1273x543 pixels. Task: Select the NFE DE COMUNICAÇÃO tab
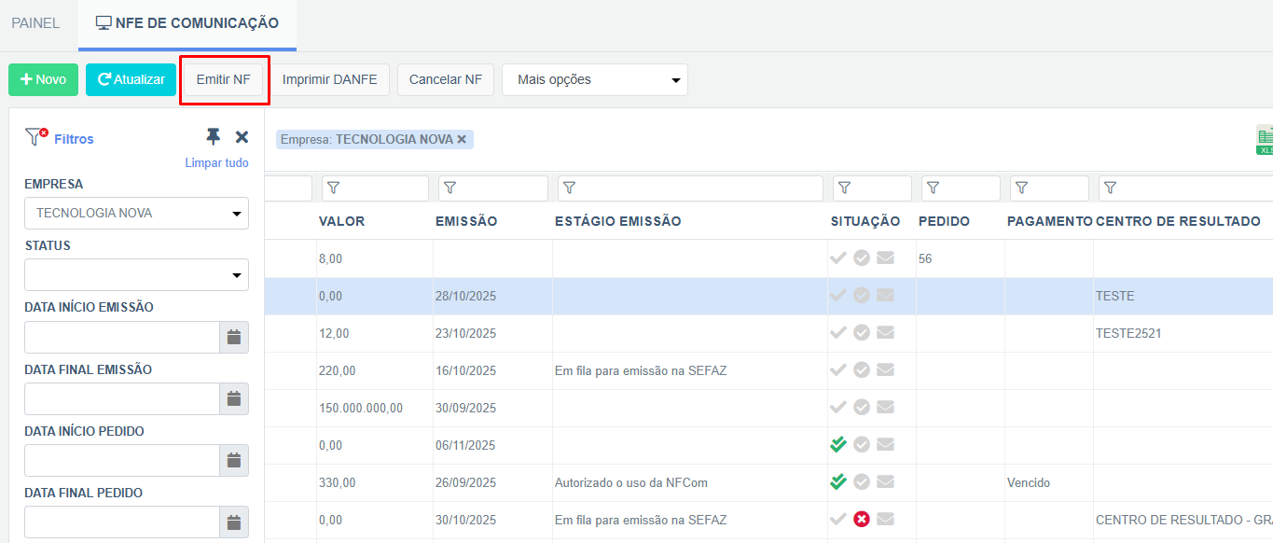point(187,23)
